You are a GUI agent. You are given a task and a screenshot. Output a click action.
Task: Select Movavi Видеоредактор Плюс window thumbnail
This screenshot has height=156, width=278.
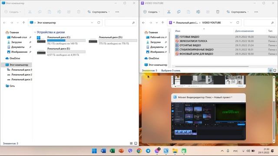pyautogui.click(x=208, y=117)
